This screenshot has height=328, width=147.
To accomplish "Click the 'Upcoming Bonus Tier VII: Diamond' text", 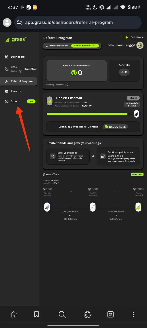I will tap(78, 127).
